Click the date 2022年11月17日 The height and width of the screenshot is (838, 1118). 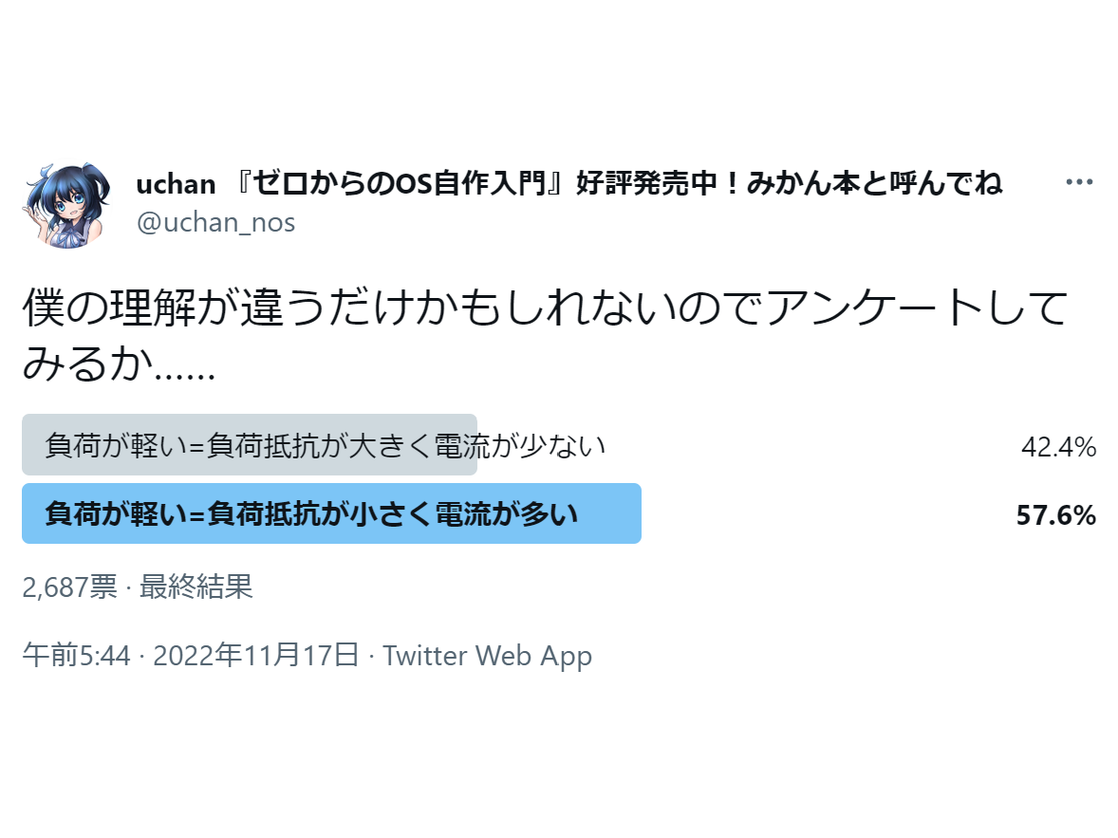(256, 656)
